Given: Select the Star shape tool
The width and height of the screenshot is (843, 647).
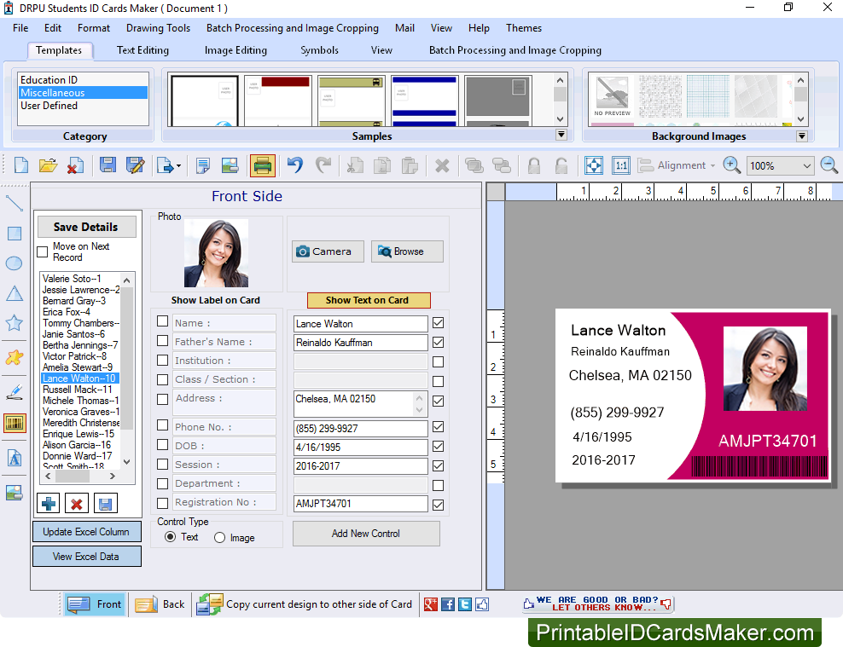Looking at the screenshot, I should (14, 323).
